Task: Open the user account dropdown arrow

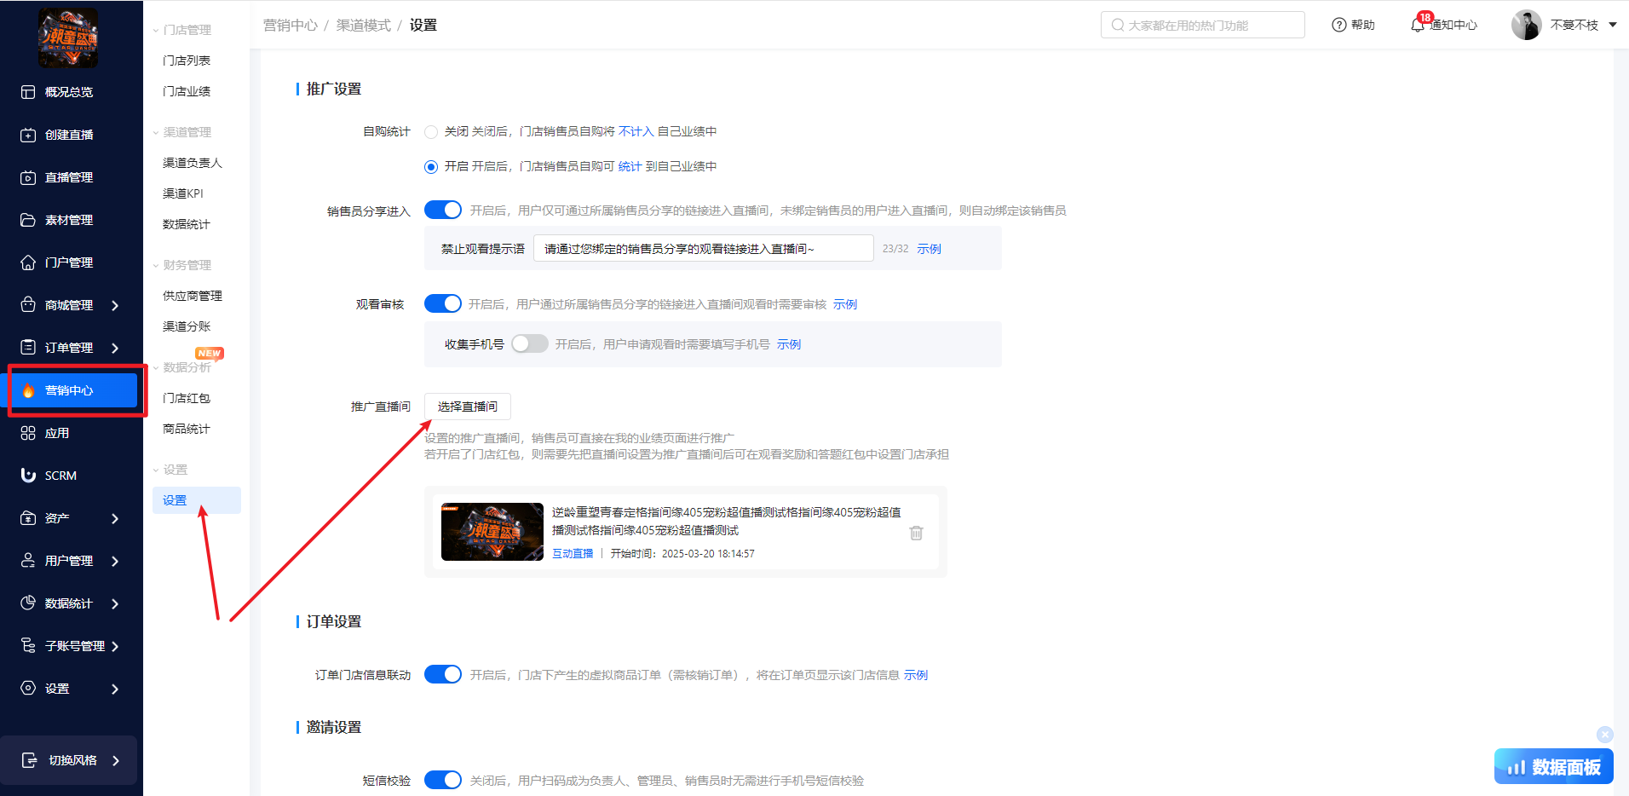Action: click(x=1612, y=26)
